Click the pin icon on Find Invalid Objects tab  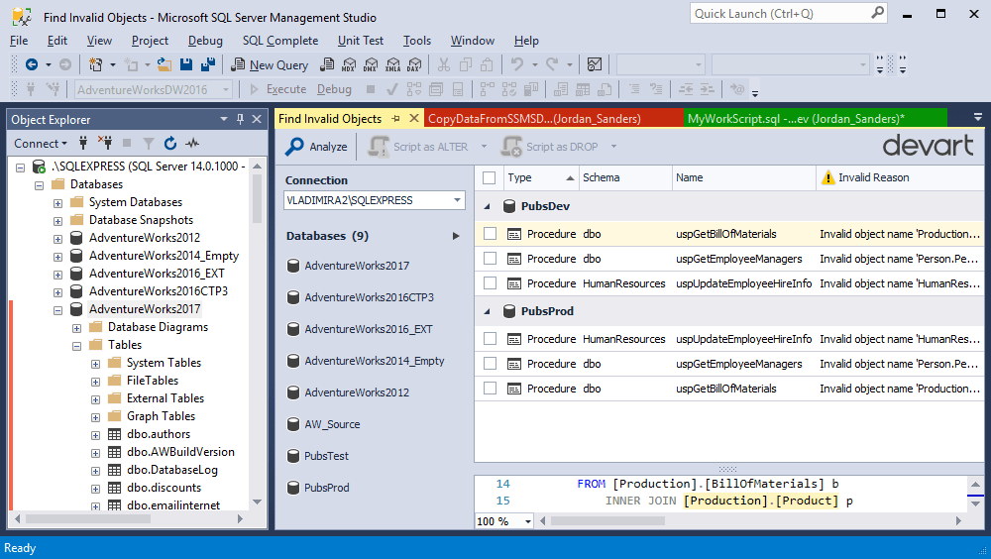tap(395, 118)
